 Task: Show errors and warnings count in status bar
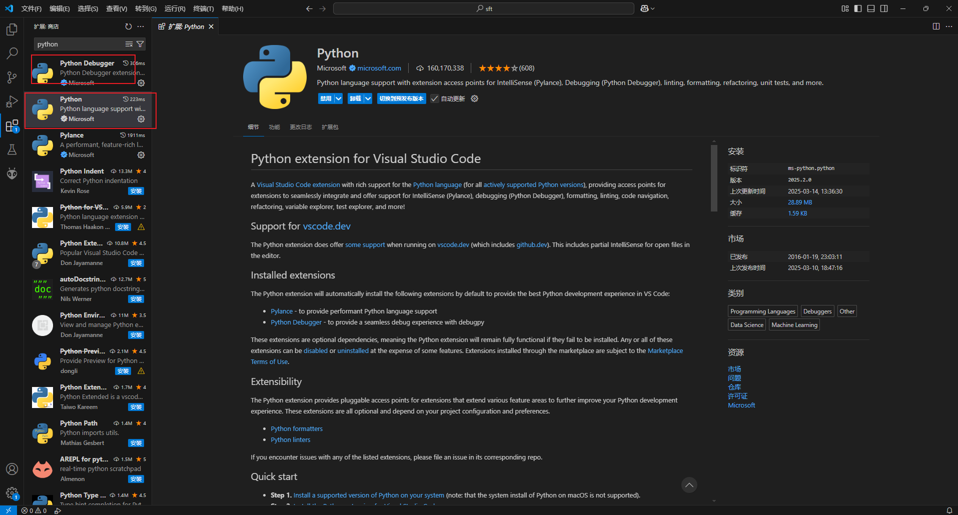pyautogui.click(x=34, y=510)
